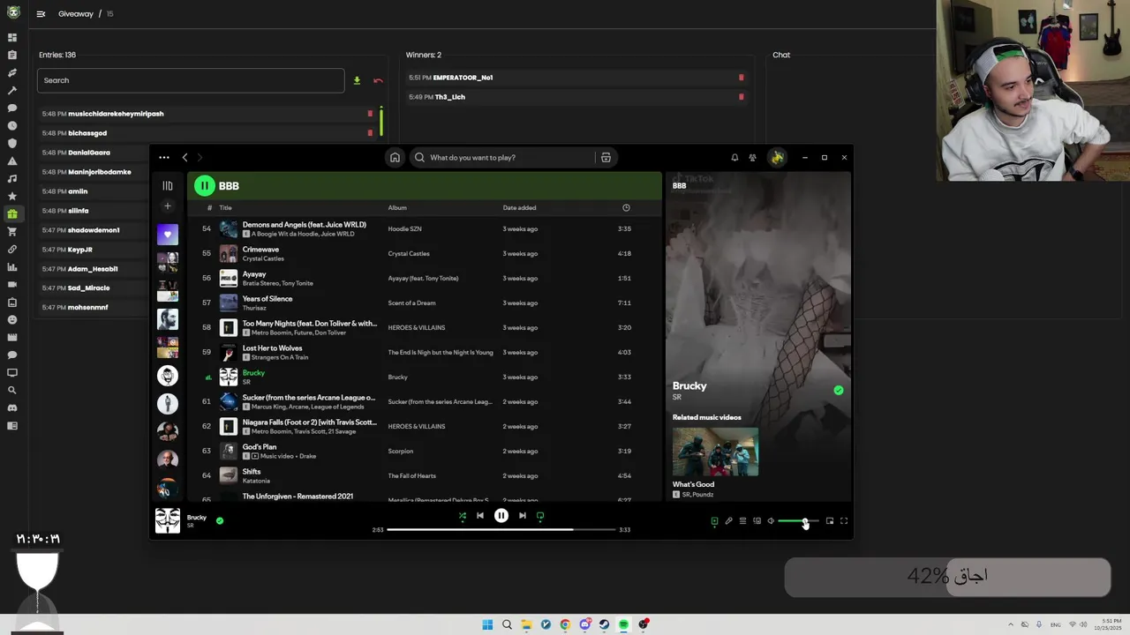Screen dimensions: 1130x635
Task: Pause playback in the bottom player bar
Action: coord(501,516)
